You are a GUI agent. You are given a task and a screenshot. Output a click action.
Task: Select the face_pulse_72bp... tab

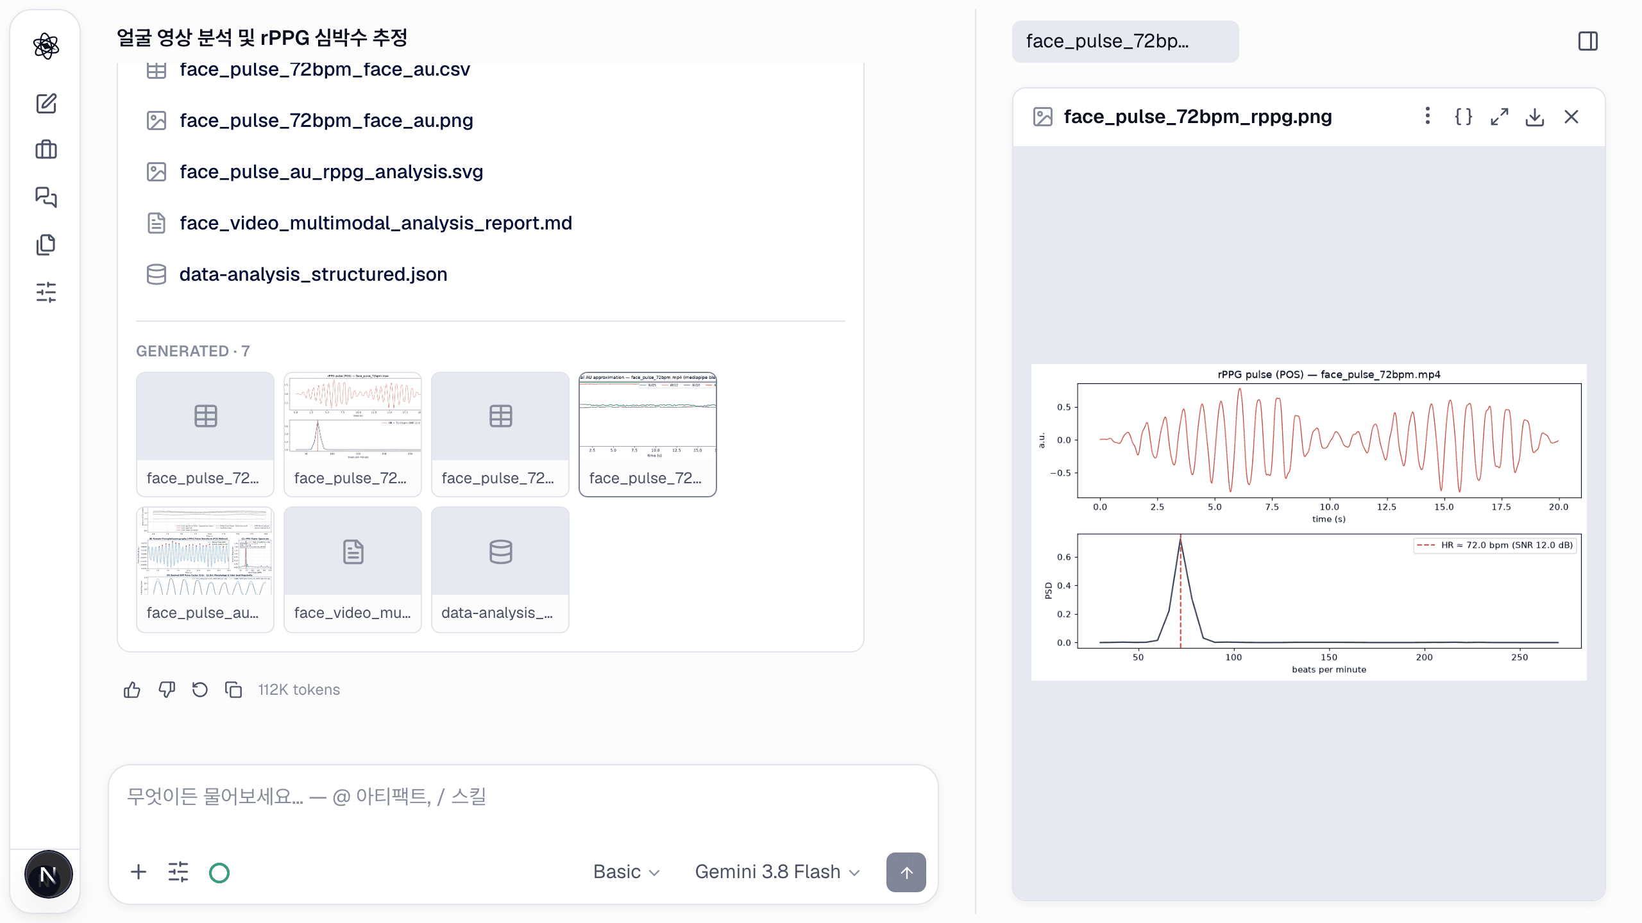click(1125, 42)
